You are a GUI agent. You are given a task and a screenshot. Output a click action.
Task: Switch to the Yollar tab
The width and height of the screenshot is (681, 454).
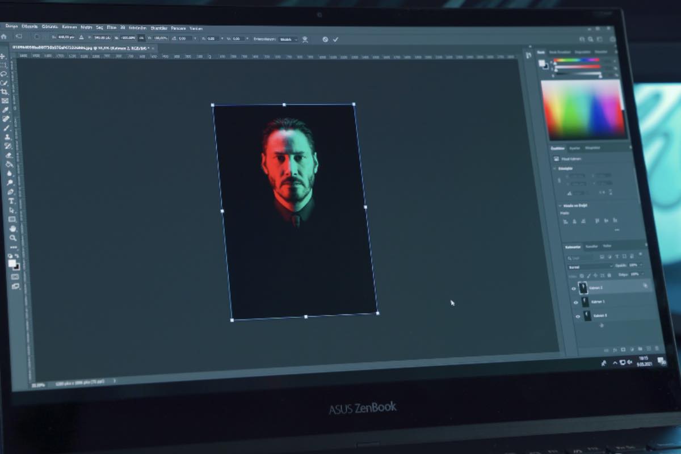607,246
